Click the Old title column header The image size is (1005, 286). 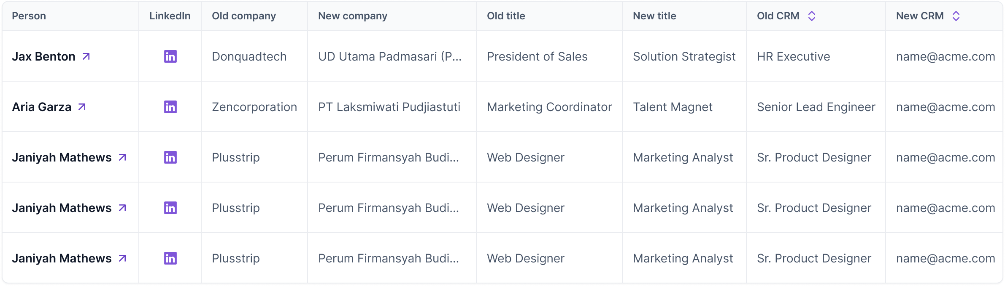click(x=506, y=16)
